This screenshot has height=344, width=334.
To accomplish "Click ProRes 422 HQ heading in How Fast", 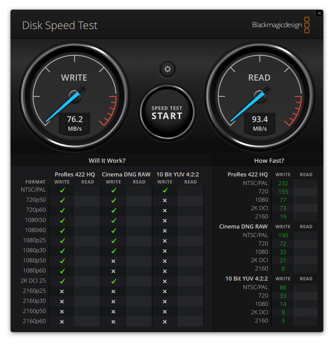I will 248,175.
